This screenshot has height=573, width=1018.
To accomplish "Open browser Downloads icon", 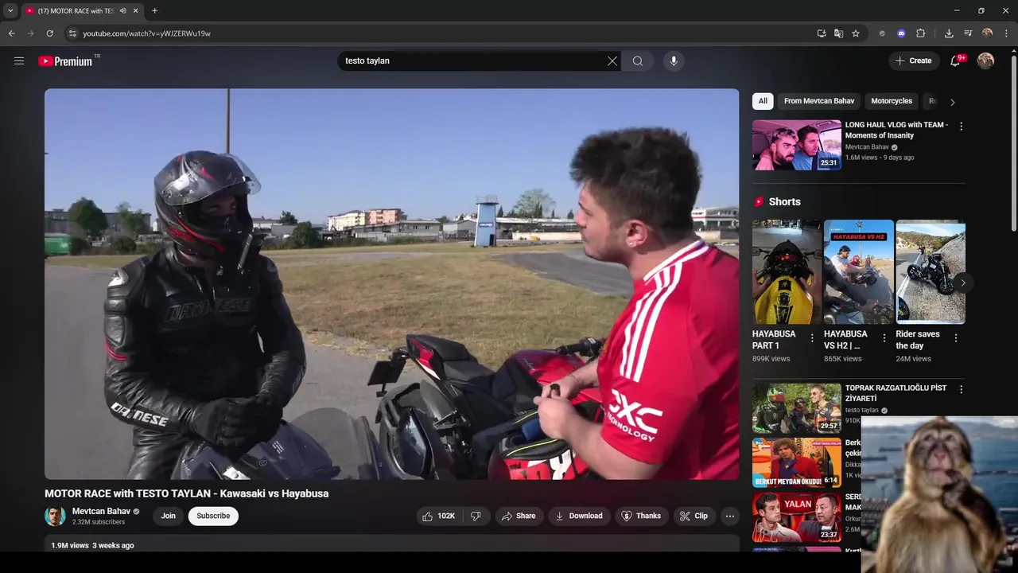I will 949,33.
